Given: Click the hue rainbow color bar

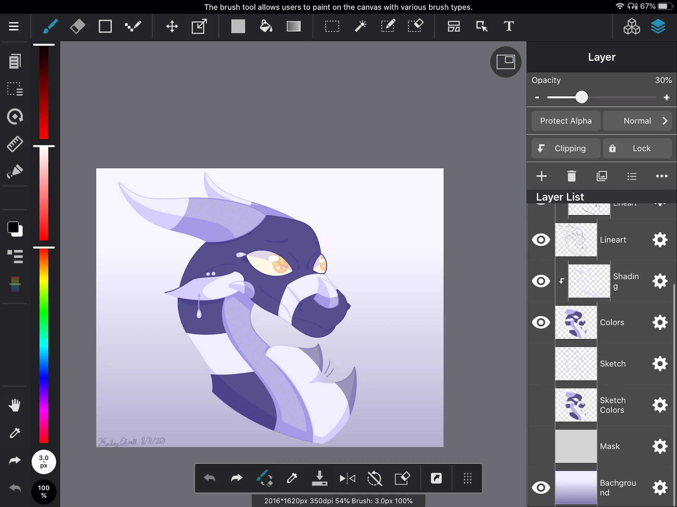Looking at the screenshot, I should pos(44,345).
